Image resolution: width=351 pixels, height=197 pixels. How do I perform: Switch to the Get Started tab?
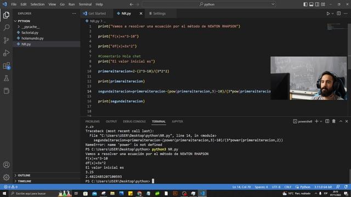pyautogui.click(x=97, y=14)
